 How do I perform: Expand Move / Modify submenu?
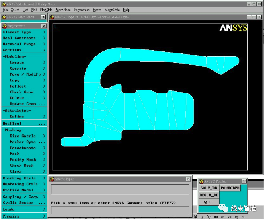pyautogui.click(x=24, y=74)
